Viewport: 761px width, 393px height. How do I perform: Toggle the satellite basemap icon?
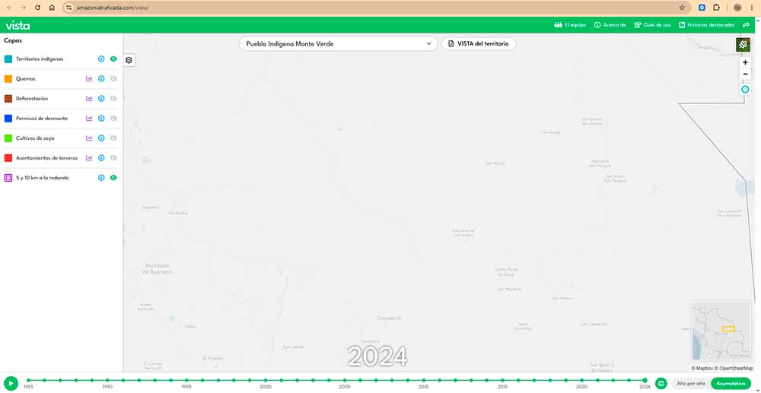tap(743, 45)
